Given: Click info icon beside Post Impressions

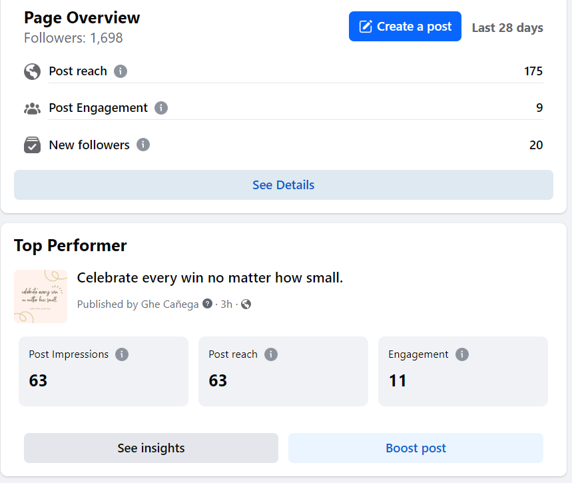Looking at the screenshot, I should (122, 354).
